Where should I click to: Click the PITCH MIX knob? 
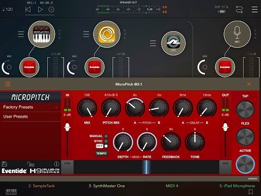pos(111,108)
